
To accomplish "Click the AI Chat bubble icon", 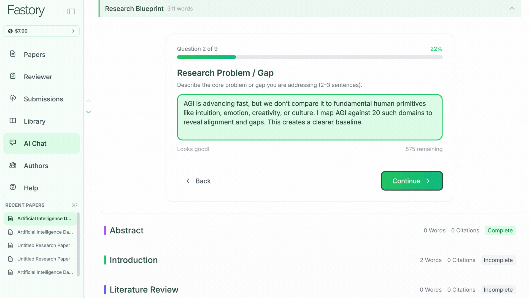I will click(13, 143).
